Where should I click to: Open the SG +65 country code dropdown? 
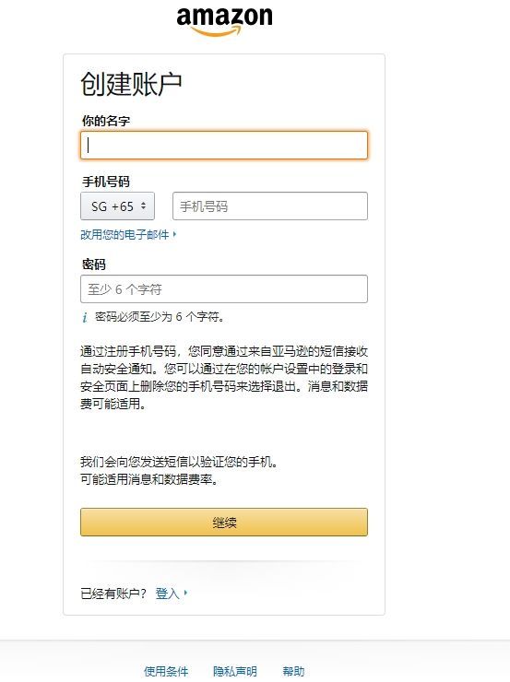(117, 206)
